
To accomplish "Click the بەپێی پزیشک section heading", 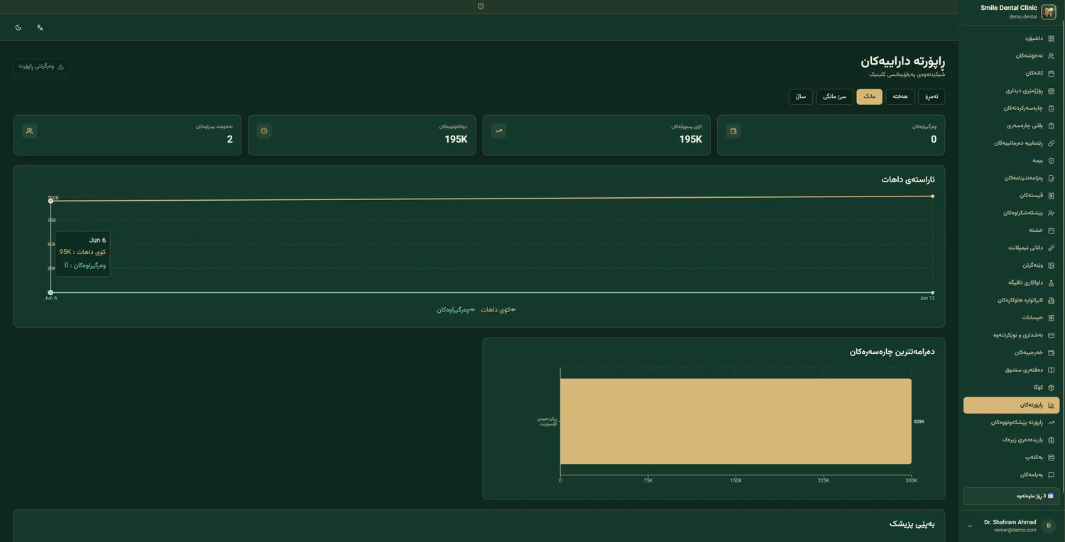I will coord(912,524).
